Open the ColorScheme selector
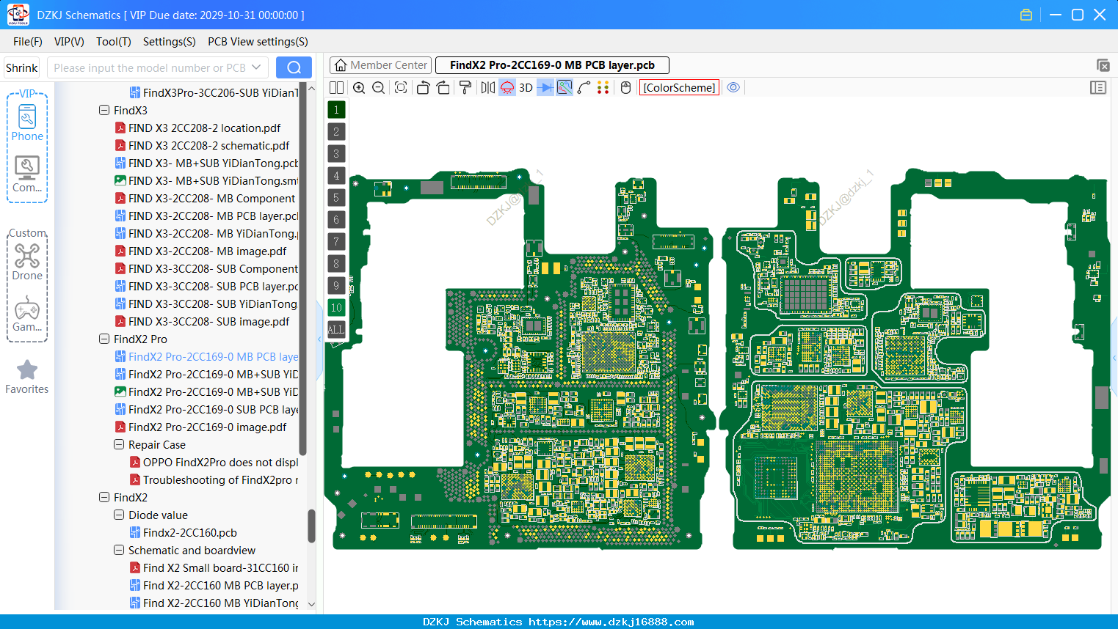1118x629 pixels. pos(679,88)
